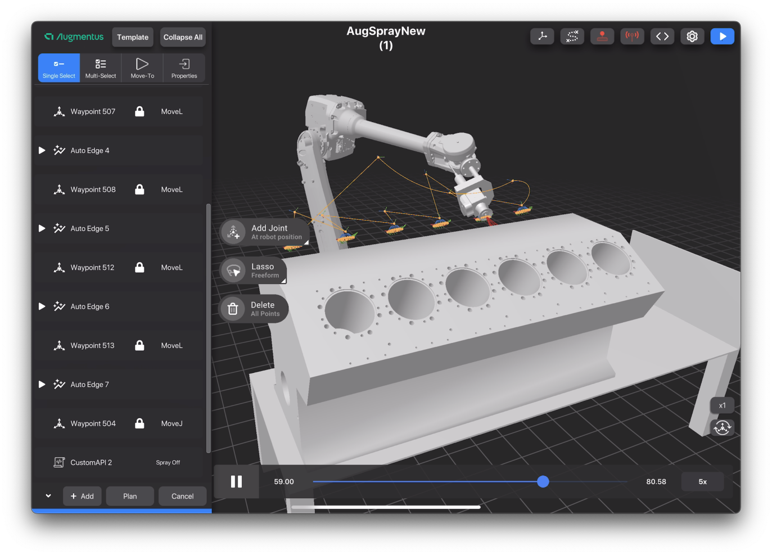Click the Plan button
This screenshot has width=772, height=555.
[129, 496]
